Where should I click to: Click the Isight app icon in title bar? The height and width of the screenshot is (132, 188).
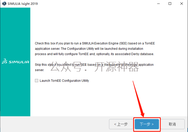point(4,4)
